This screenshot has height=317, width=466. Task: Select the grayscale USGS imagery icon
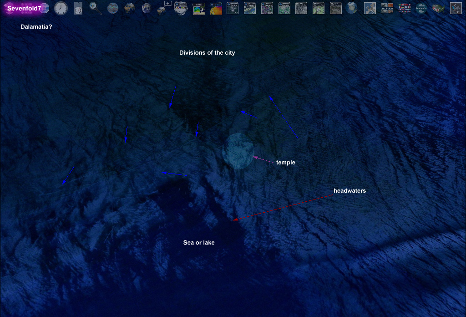pos(301,8)
